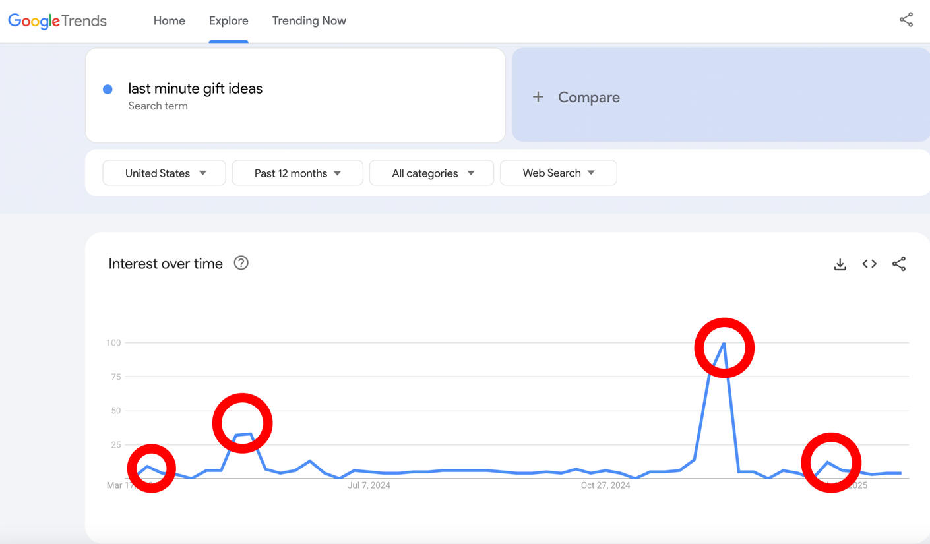Click the plus icon in Compare box
The height and width of the screenshot is (544, 930).
(538, 97)
